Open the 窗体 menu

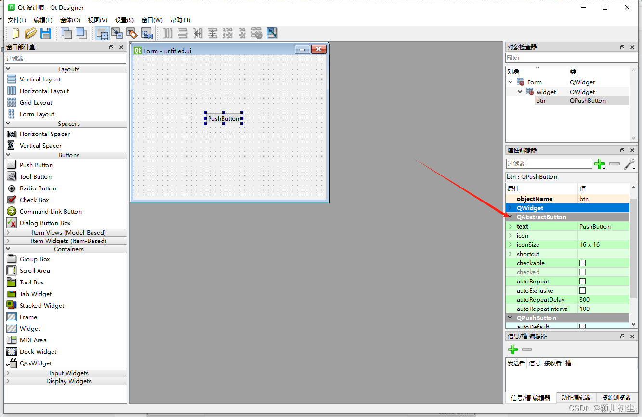70,20
